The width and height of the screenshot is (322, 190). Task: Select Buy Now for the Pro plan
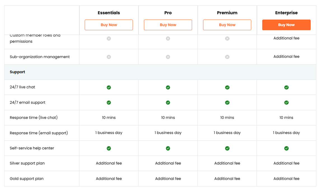click(x=168, y=25)
